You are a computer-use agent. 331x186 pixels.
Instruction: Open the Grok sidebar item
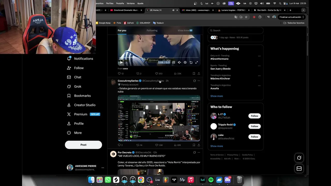coord(74,87)
